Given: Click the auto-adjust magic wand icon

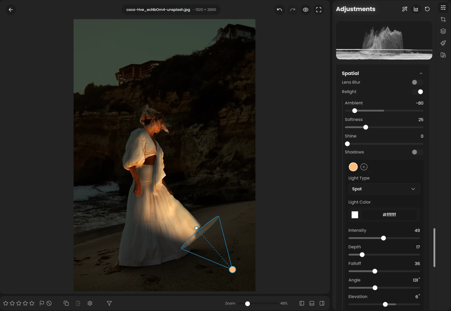Looking at the screenshot, I should (405, 9).
